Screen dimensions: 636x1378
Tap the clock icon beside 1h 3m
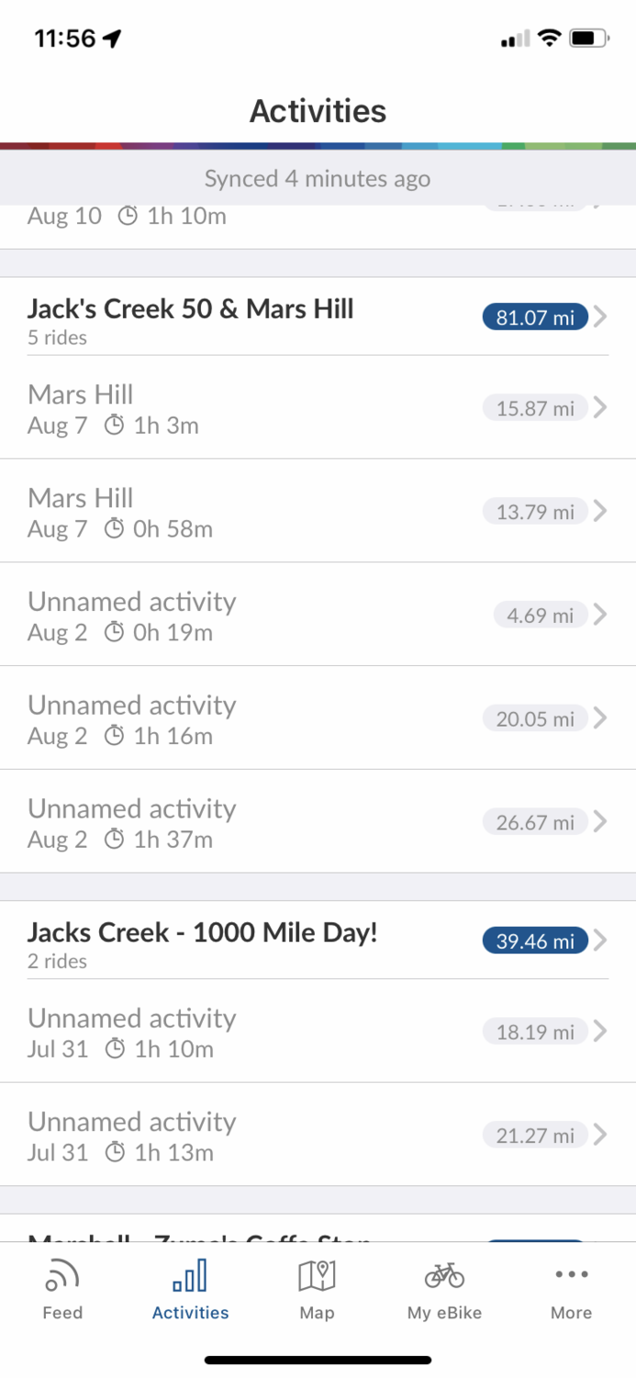pos(114,425)
